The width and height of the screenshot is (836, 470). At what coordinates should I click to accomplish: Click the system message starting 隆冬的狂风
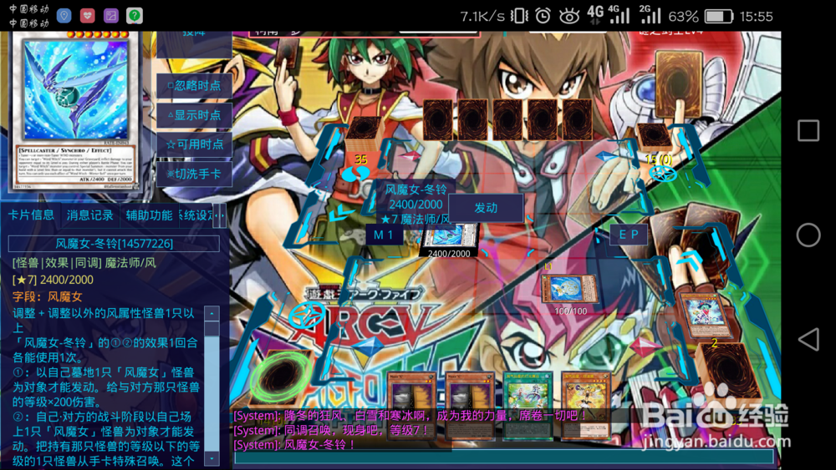point(410,415)
